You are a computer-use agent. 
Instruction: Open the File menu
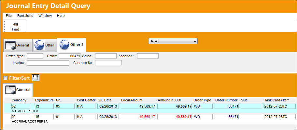(9, 16)
